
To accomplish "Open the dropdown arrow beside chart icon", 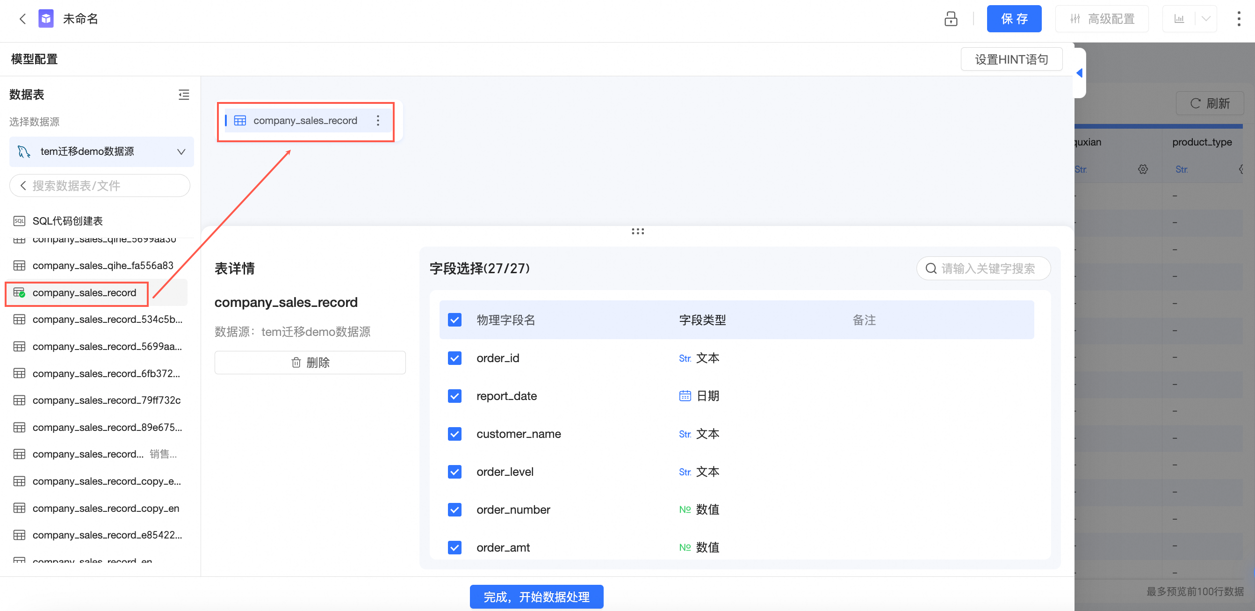I will point(1206,19).
